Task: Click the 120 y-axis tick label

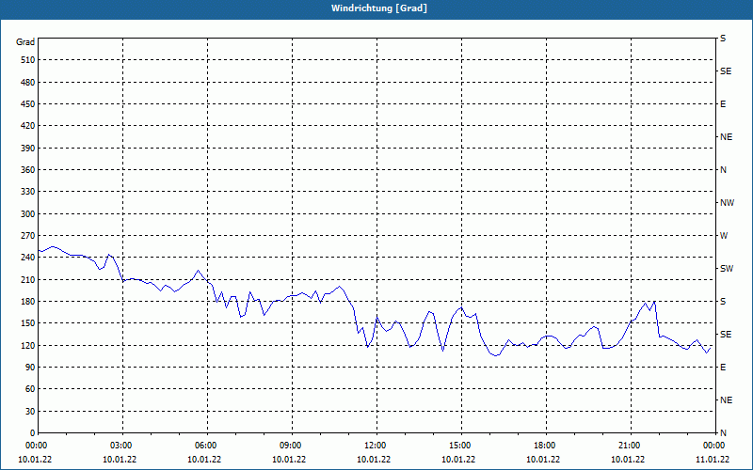Action: point(28,345)
